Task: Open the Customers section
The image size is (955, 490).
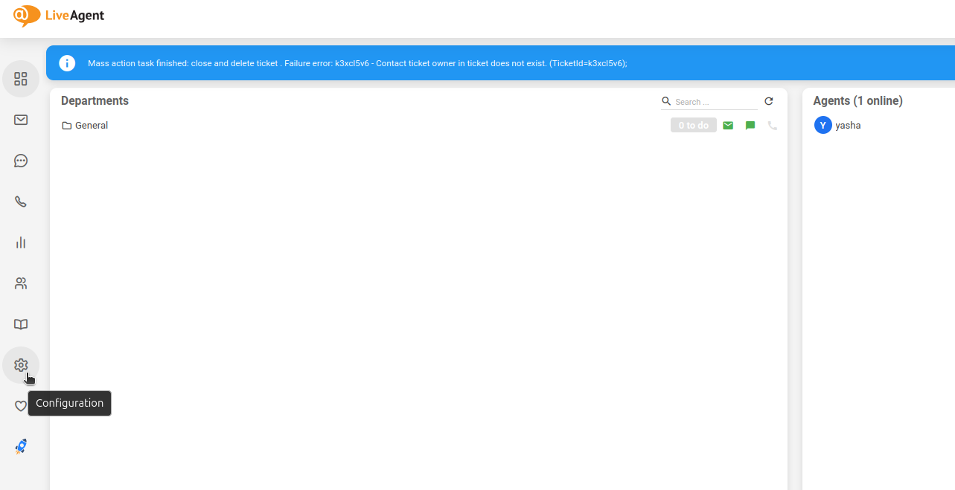Action: [x=20, y=283]
